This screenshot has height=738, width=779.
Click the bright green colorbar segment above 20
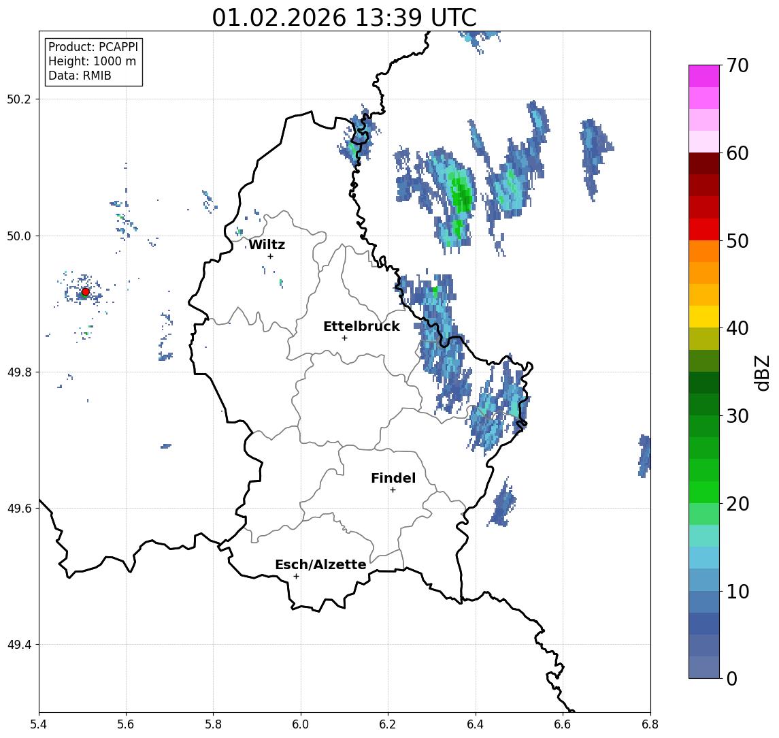pyautogui.click(x=704, y=492)
